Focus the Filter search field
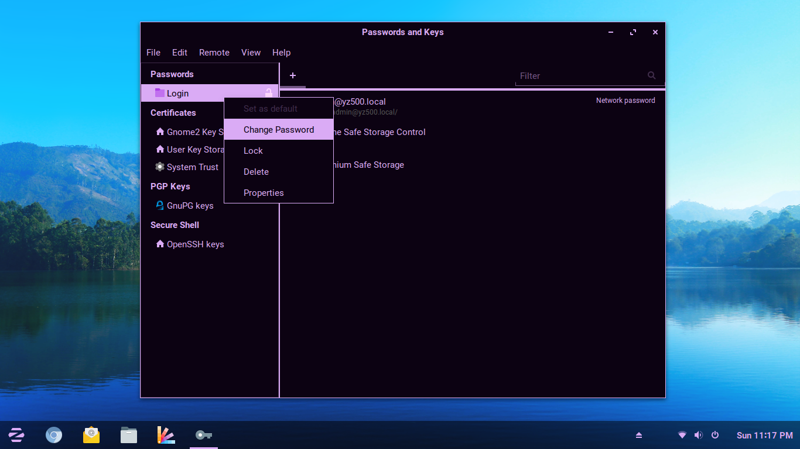 [x=580, y=76]
